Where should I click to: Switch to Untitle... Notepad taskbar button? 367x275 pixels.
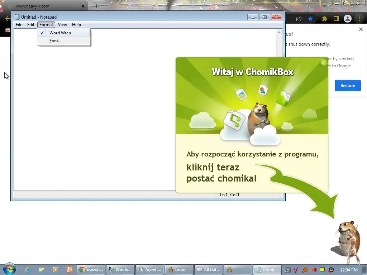267,270
